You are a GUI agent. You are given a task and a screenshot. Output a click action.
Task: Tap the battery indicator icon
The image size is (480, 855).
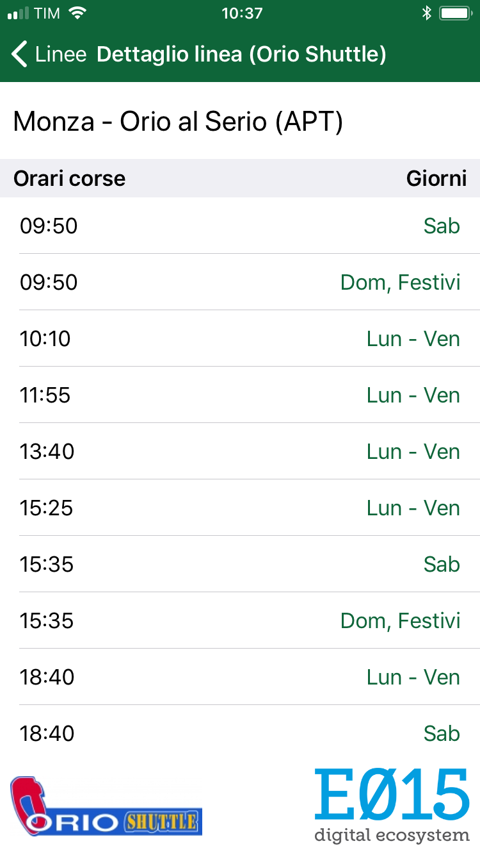click(x=456, y=13)
